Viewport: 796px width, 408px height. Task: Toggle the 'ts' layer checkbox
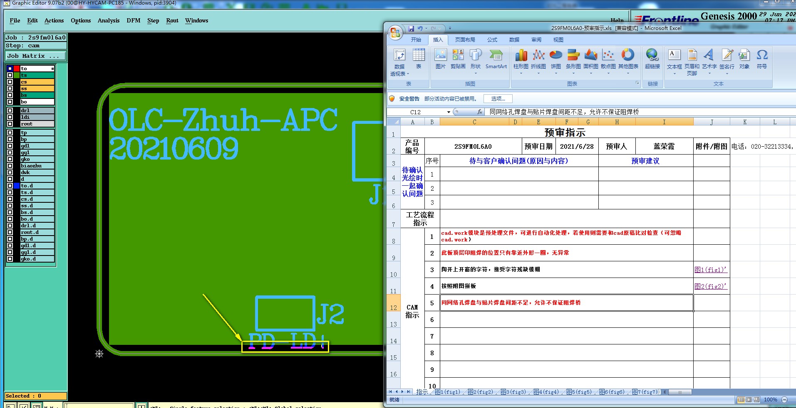coord(10,75)
